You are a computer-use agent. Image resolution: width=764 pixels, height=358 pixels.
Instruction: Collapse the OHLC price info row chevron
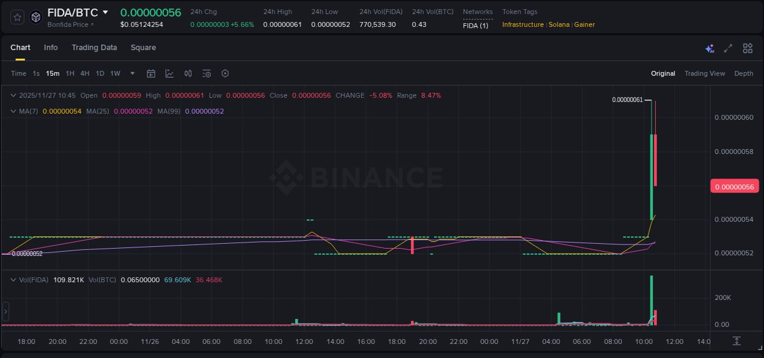pos(13,95)
